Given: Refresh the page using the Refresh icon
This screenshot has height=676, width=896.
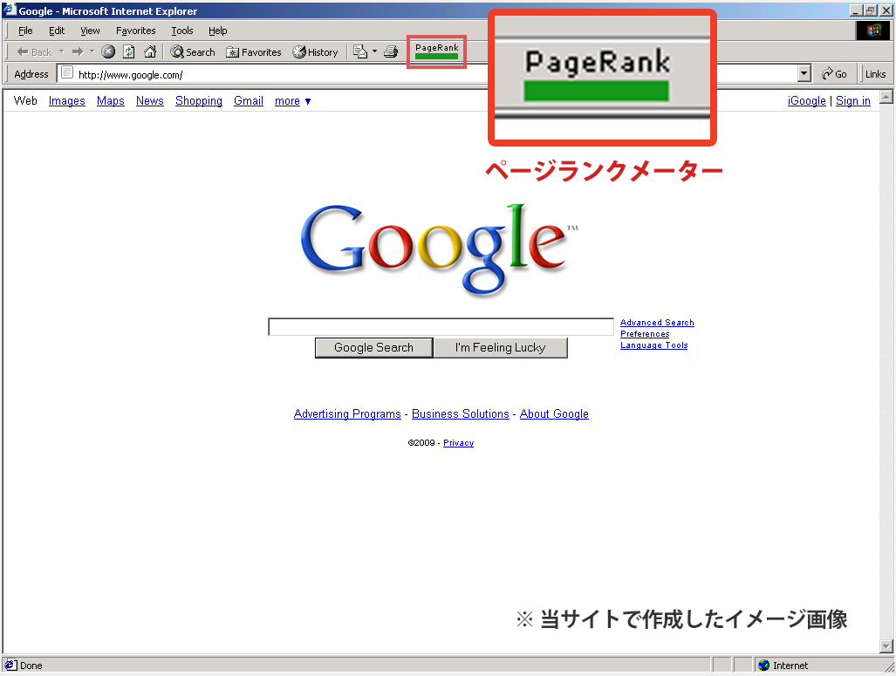Looking at the screenshot, I should 129,52.
